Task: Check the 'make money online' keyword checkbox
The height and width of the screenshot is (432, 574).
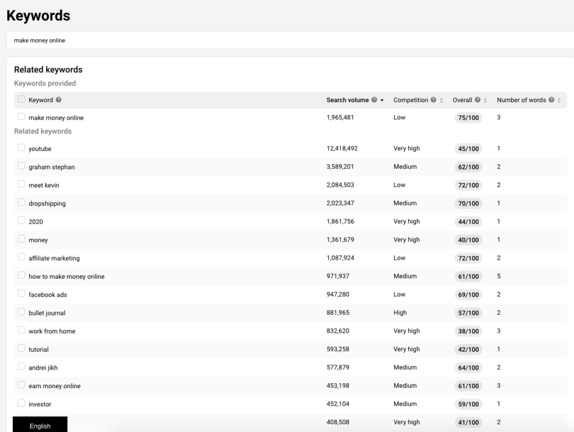Action: pos(21,117)
